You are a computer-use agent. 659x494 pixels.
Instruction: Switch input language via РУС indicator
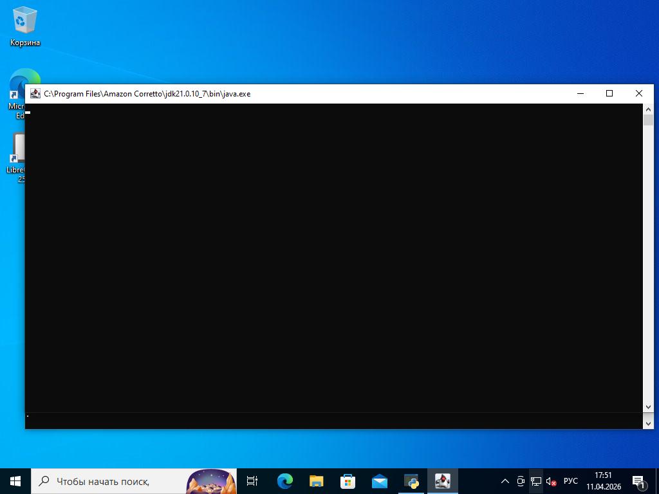click(570, 480)
